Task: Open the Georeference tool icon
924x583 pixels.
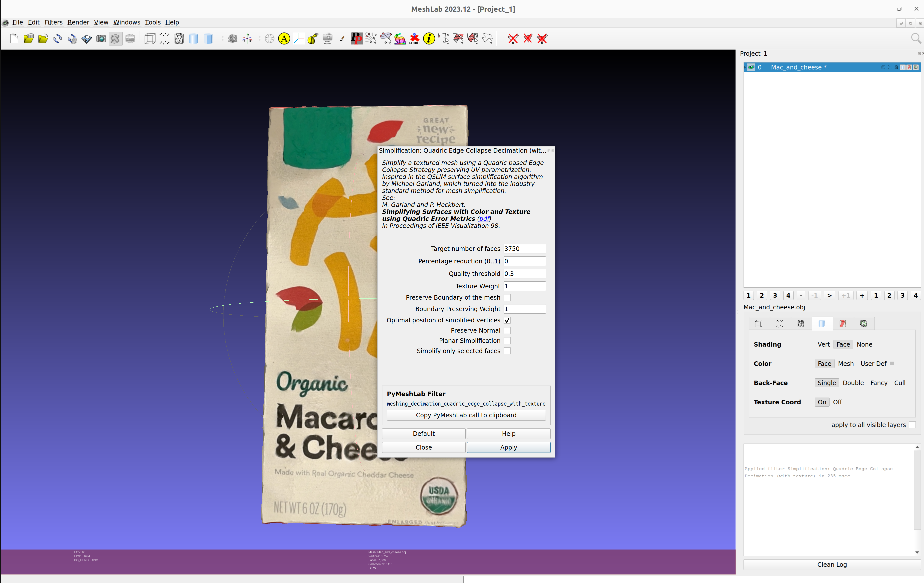Action: tap(414, 38)
